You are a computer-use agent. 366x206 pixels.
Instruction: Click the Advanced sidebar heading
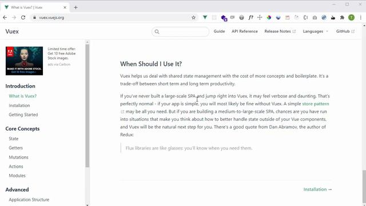(x=17, y=189)
